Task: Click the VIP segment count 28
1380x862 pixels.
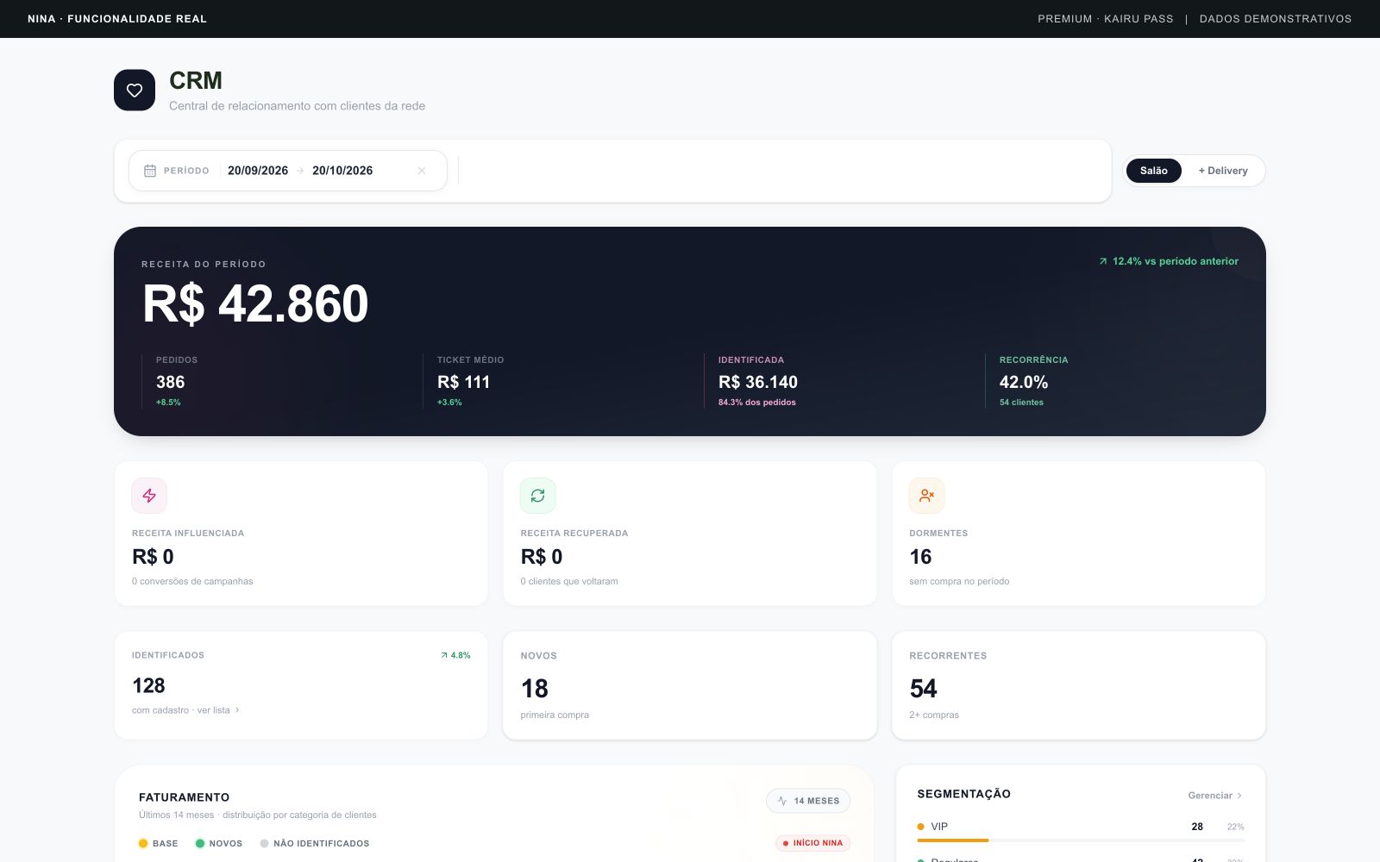Action: coord(1197,827)
